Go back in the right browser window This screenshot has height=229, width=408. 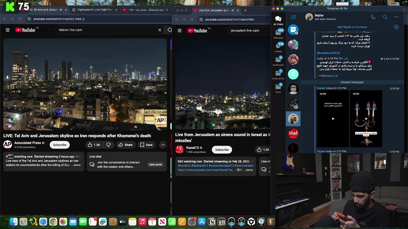coord(177,19)
